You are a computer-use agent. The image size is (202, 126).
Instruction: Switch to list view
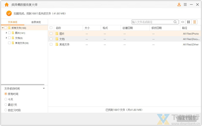click(195, 22)
